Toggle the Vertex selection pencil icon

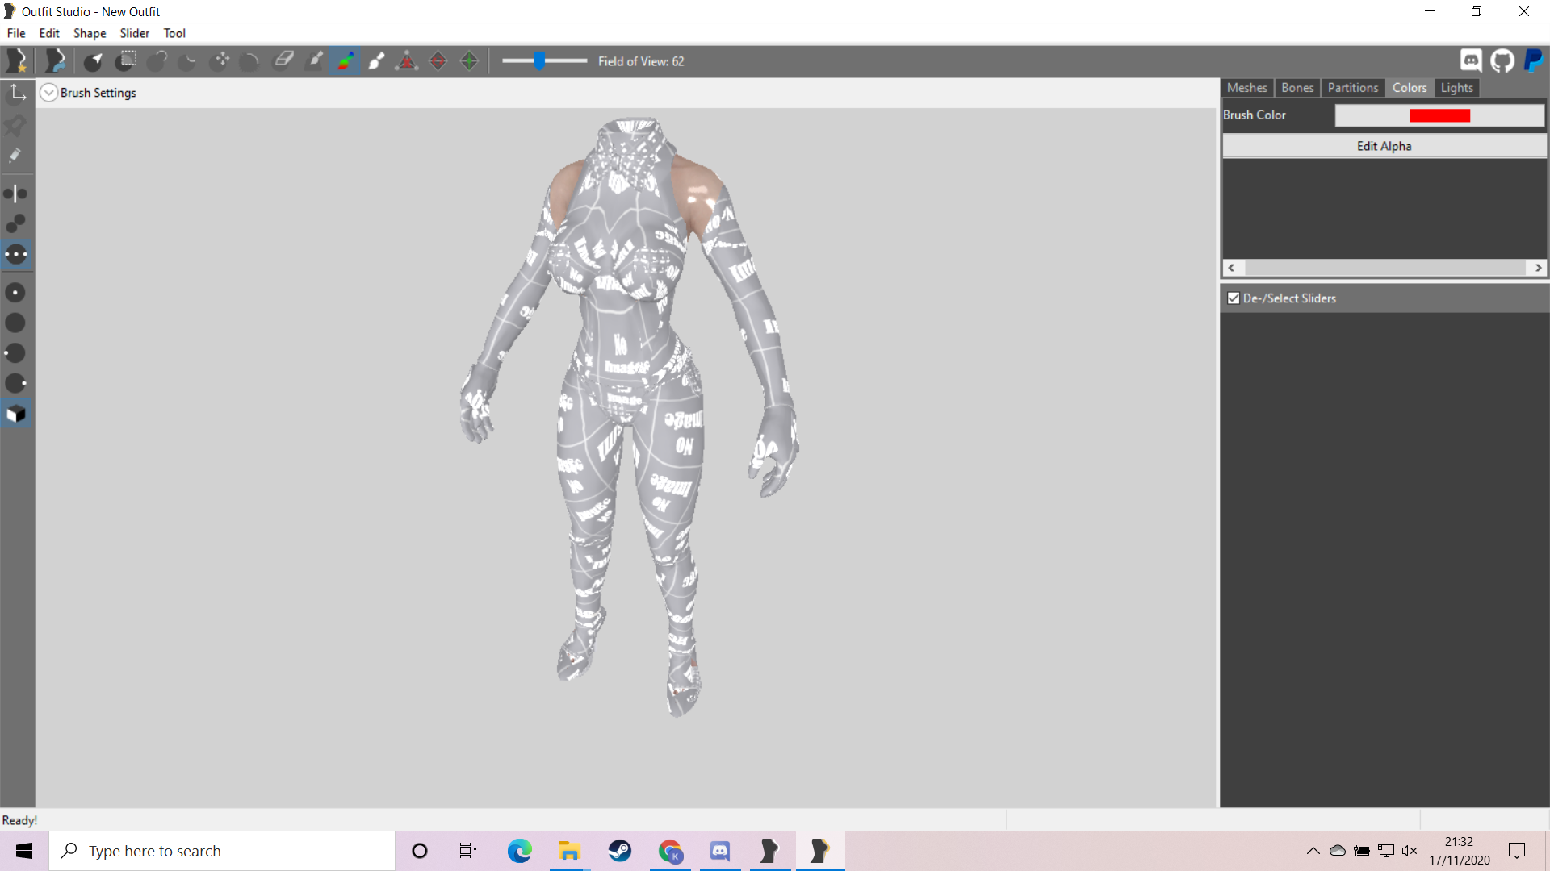tap(16, 156)
